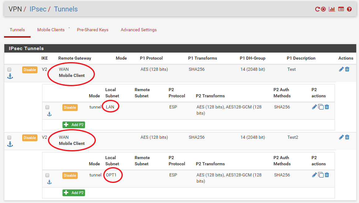The height and width of the screenshot is (203, 359).
Task: Click the restart service icon in header
Action: [x=317, y=9]
